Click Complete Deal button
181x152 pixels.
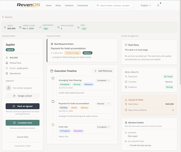(x=23, y=123)
